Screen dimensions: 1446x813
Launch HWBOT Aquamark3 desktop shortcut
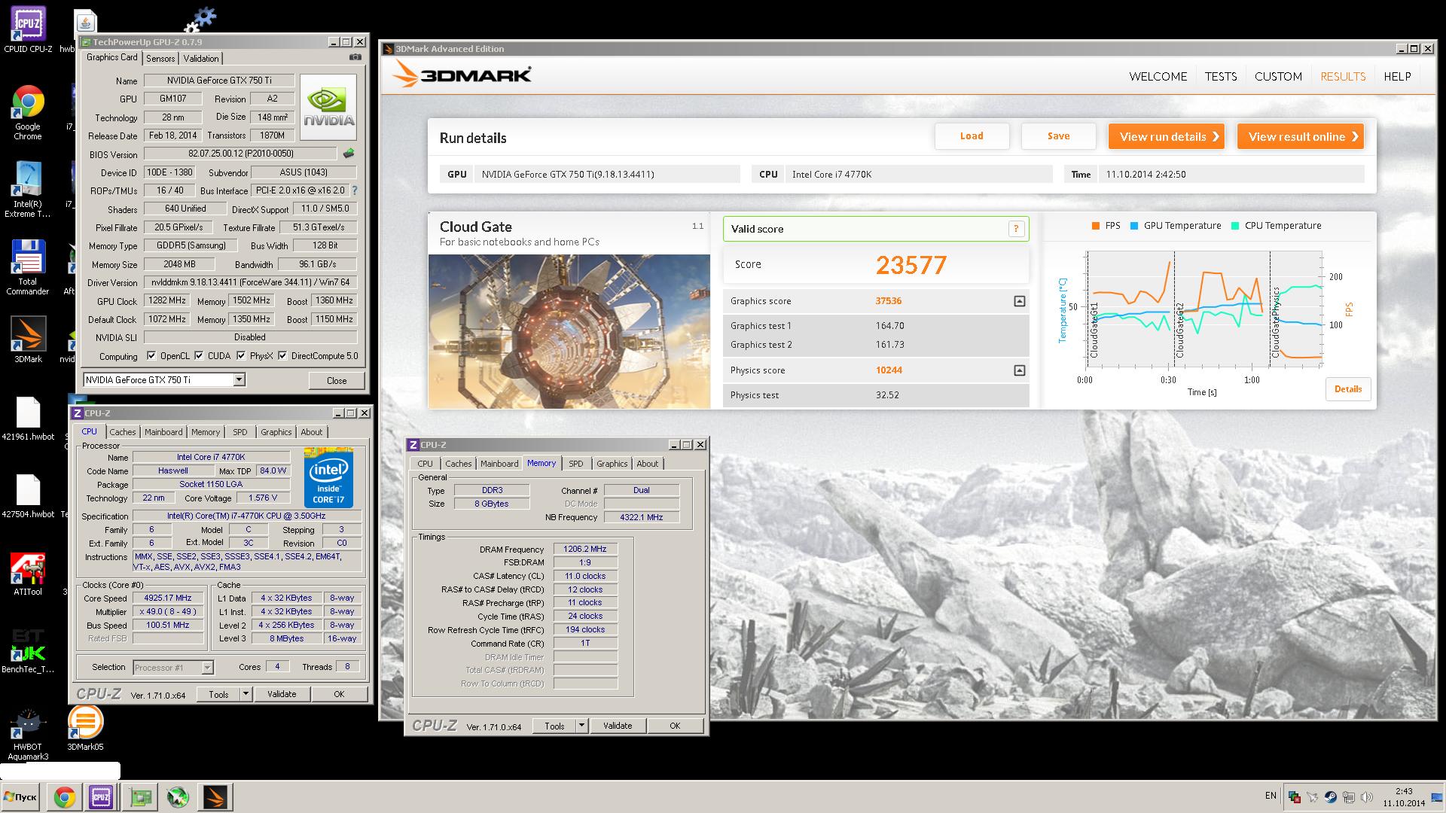click(28, 734)
